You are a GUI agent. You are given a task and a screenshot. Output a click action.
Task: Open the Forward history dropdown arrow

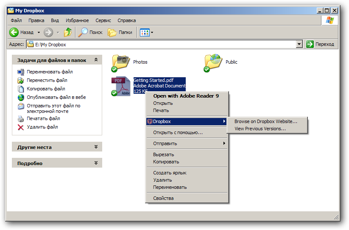click(58, 33)
